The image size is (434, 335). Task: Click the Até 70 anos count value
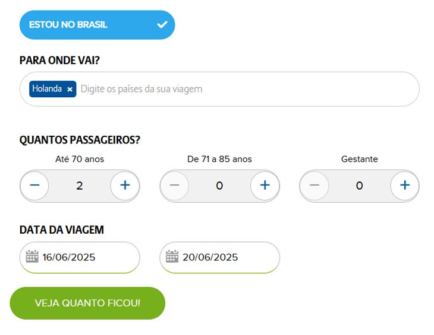[x=80, y=186]
